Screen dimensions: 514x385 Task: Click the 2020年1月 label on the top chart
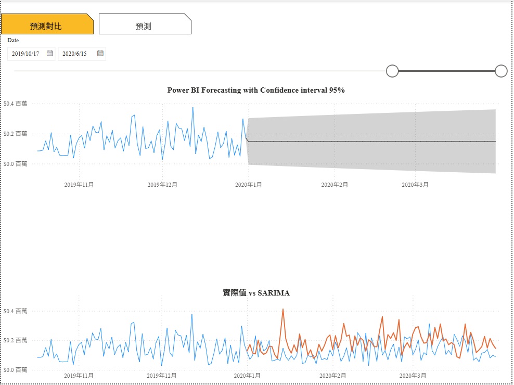[249, 185]
